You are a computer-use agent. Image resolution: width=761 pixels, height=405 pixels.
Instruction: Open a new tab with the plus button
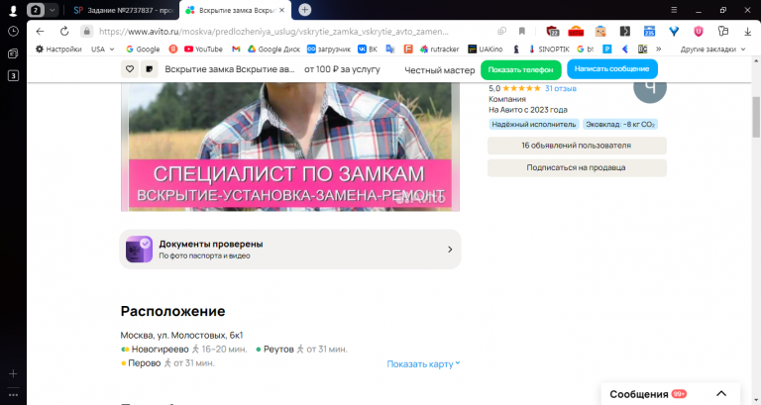tap(305, 9)
